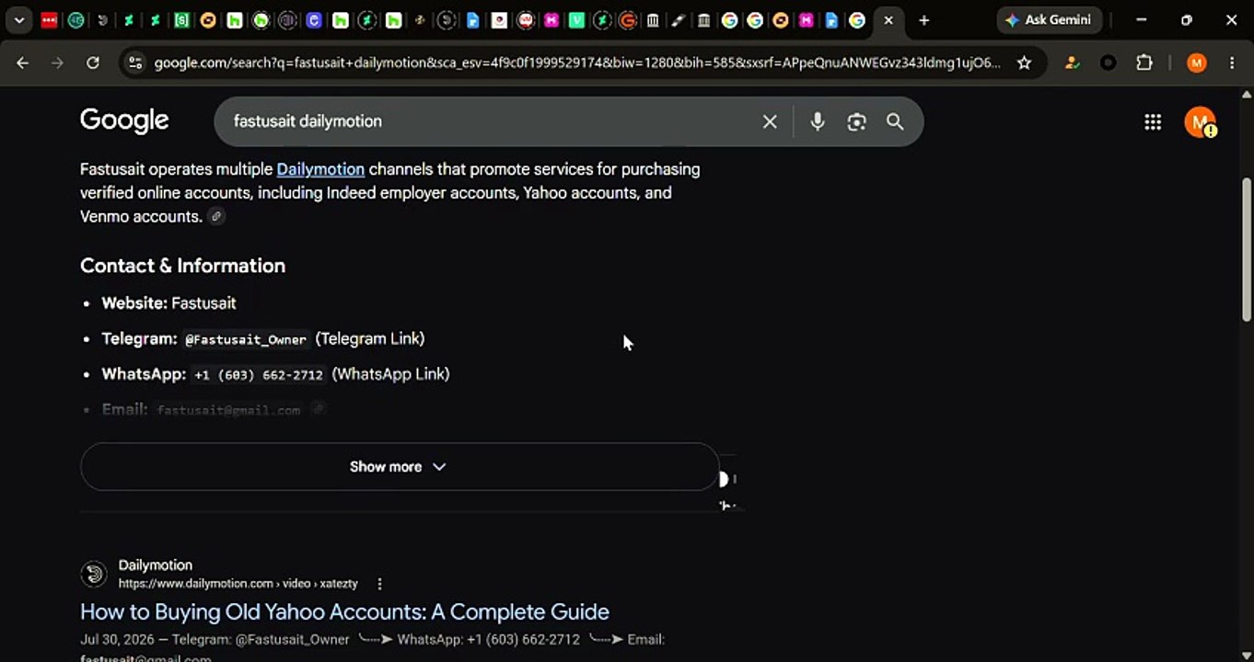Open the Google apps grid
This screenshot has height=662, width=1254.
coord(1153,121)
